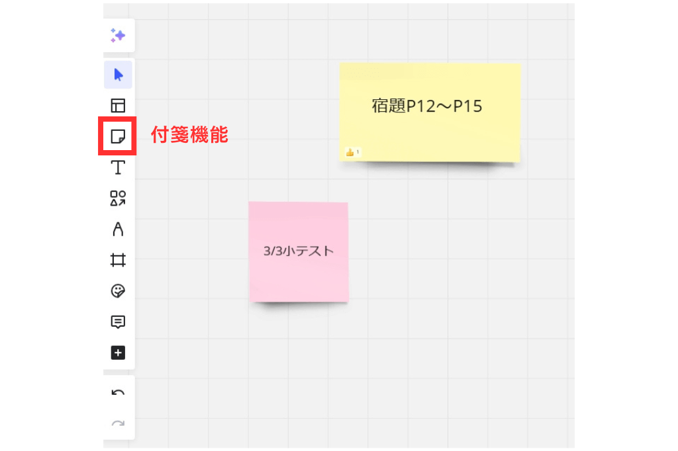This screenshot has width=678, height=451.
Task: Select the sticky note tool
Action: 118,137
